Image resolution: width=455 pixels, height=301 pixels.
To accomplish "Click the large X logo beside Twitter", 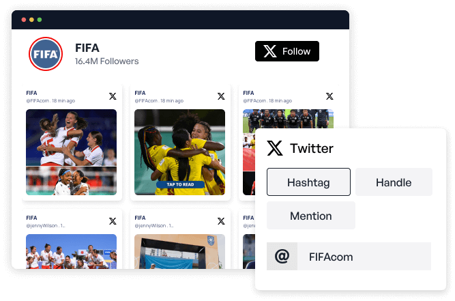I will click(275, 148).
